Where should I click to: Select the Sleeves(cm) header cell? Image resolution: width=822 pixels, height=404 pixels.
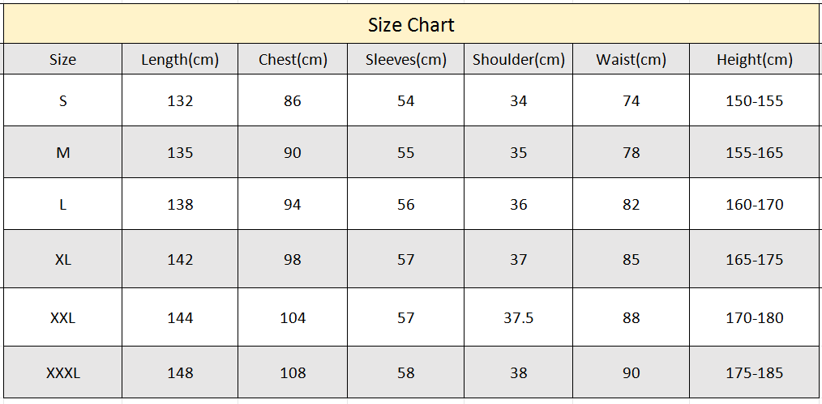coord(406,59)
